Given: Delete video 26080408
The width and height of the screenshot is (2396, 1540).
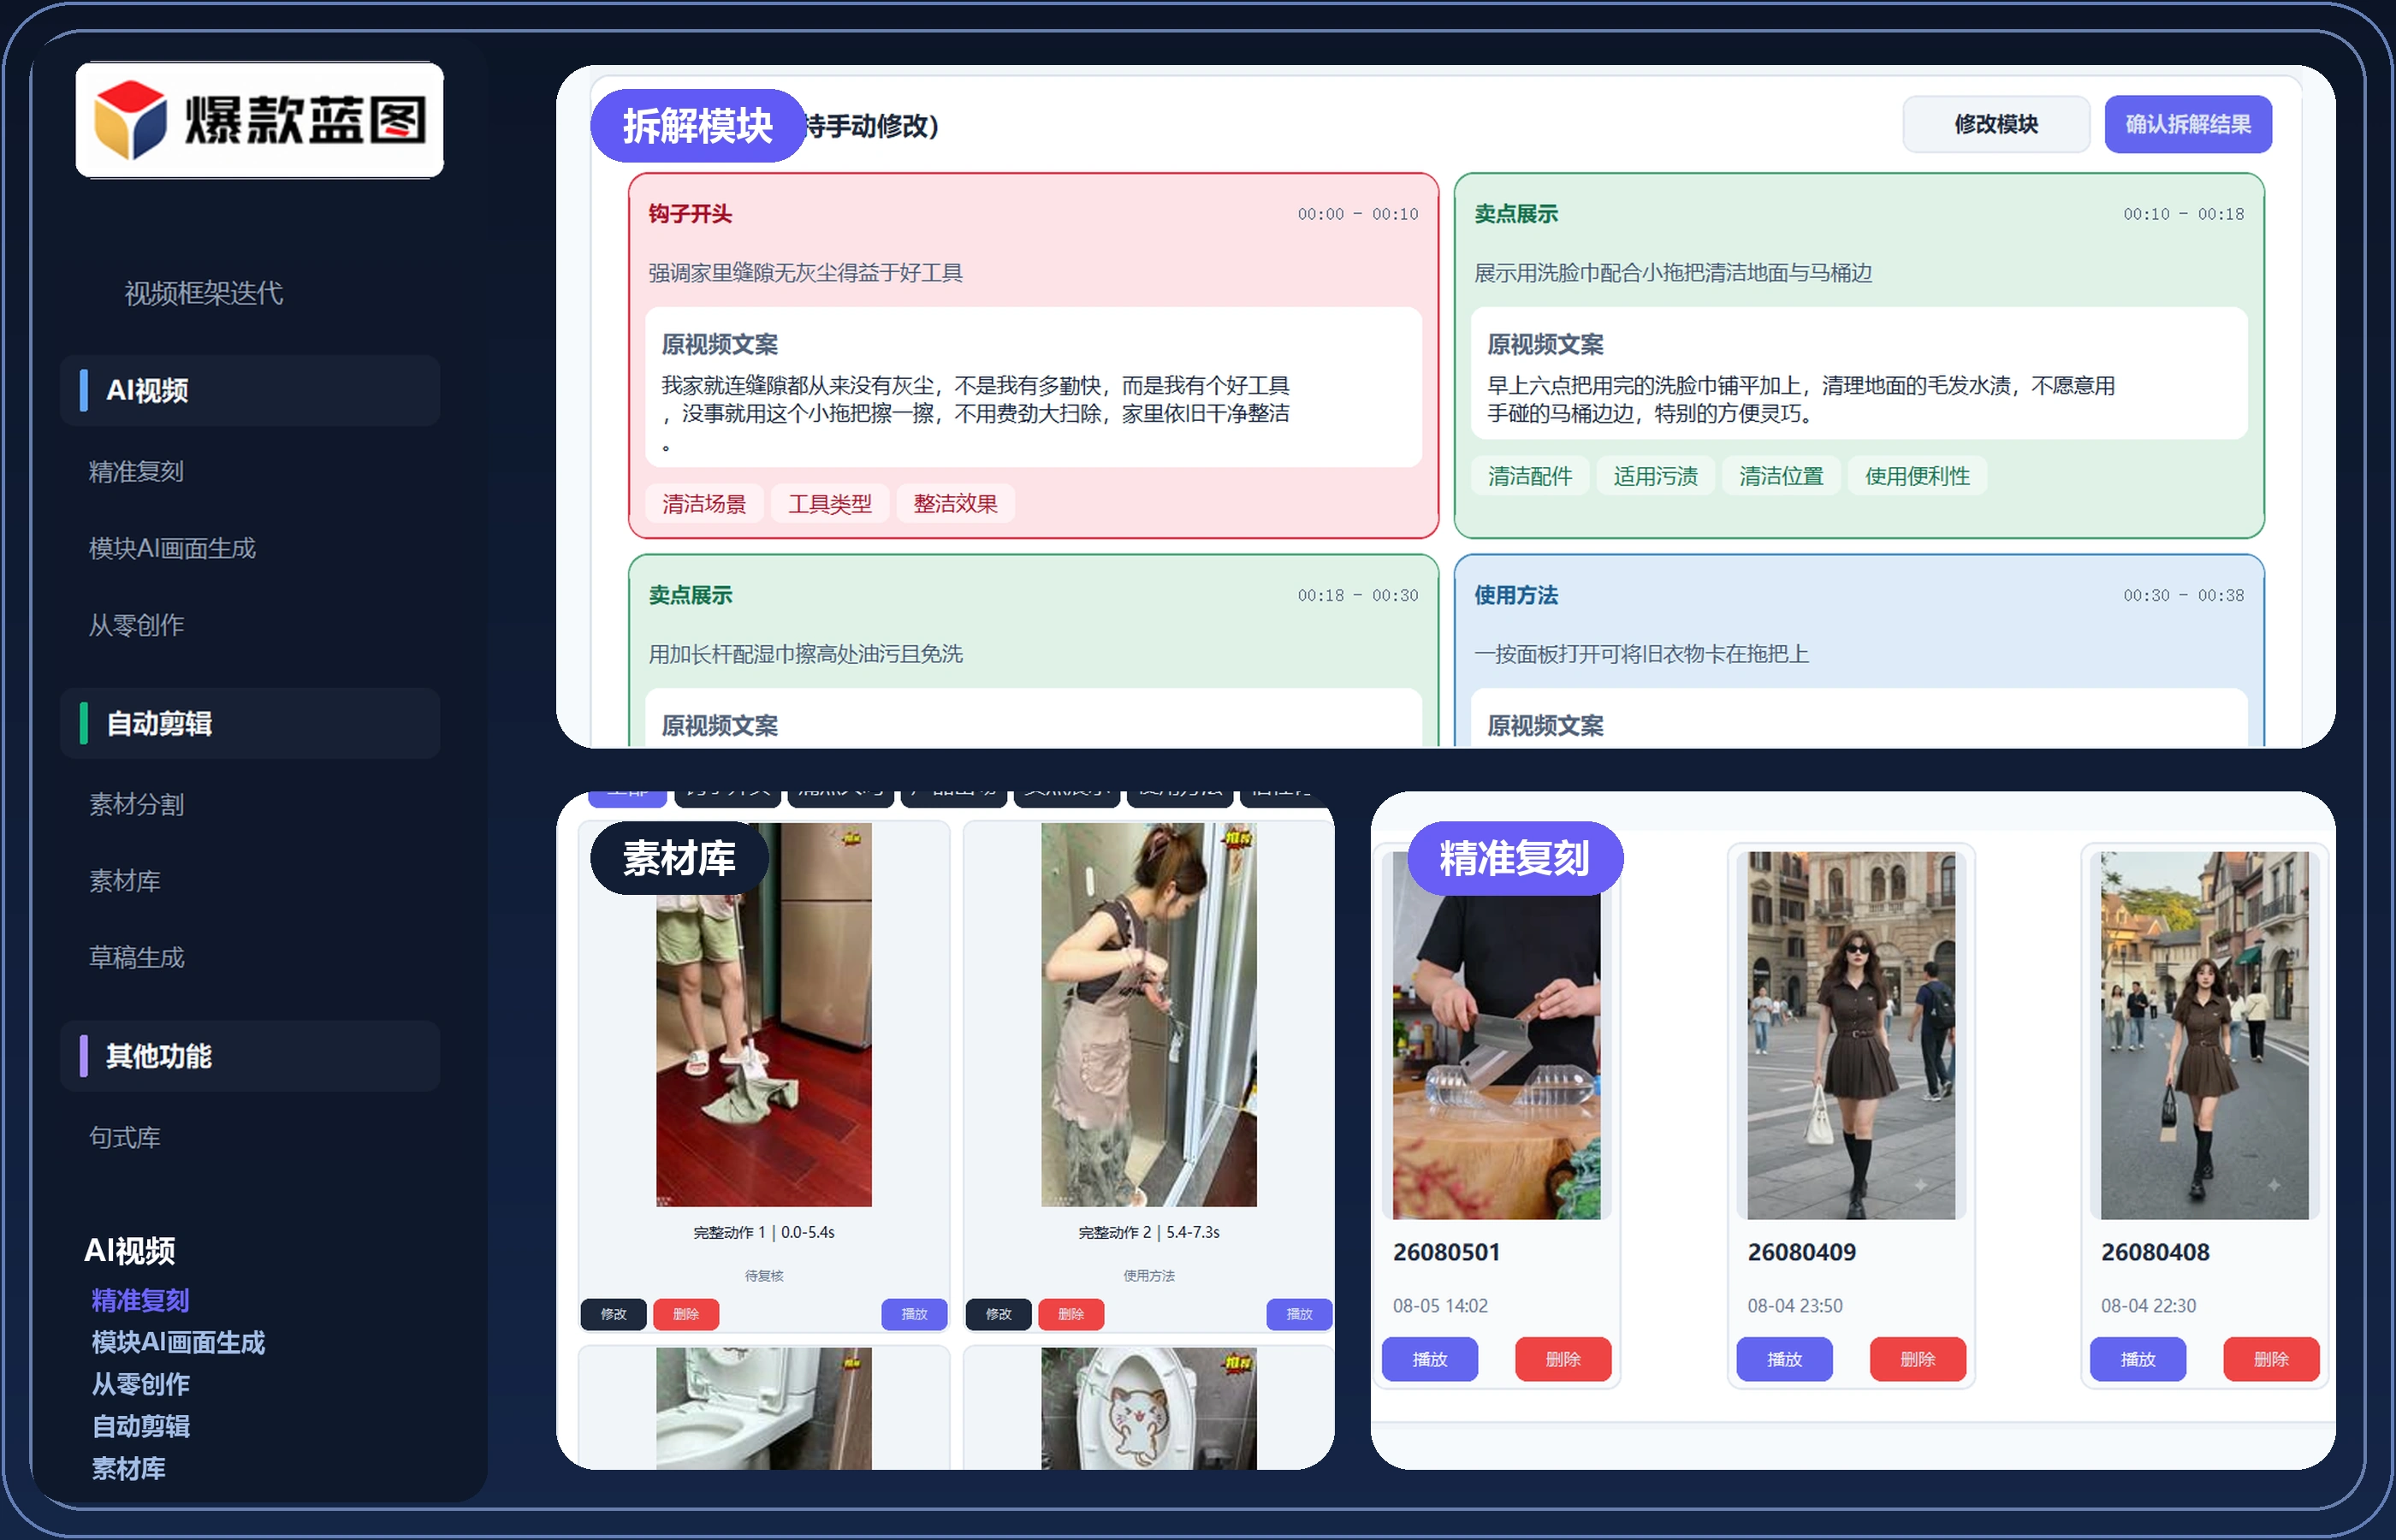Looking at the screenshot, I should coord(2271,1359).
